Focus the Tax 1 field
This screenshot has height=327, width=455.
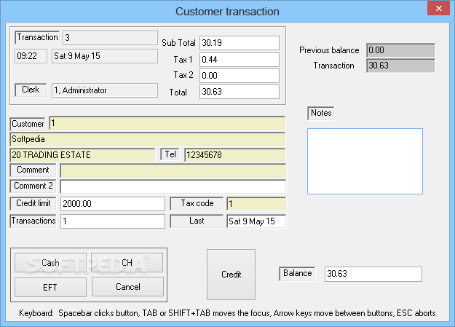pos(240,60)
